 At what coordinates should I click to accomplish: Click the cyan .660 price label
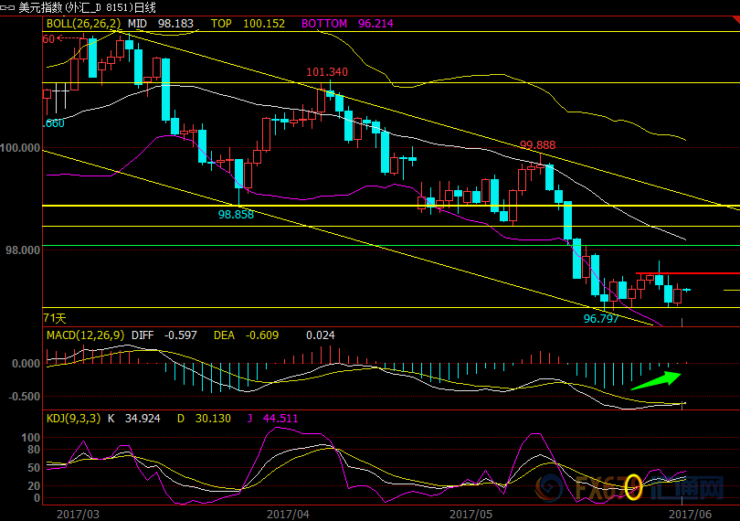coord(53,123)
